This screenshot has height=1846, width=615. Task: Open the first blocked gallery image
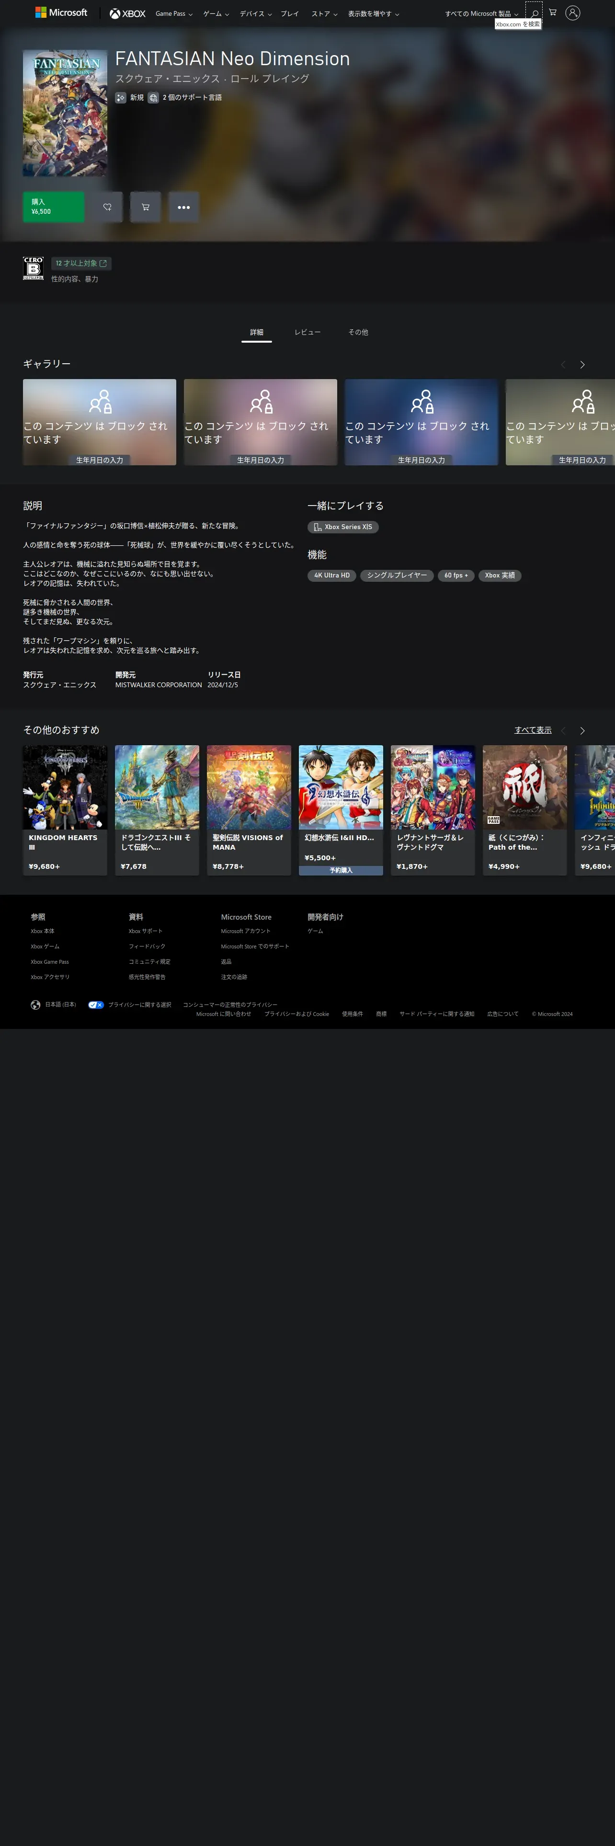tap(100, 422)
